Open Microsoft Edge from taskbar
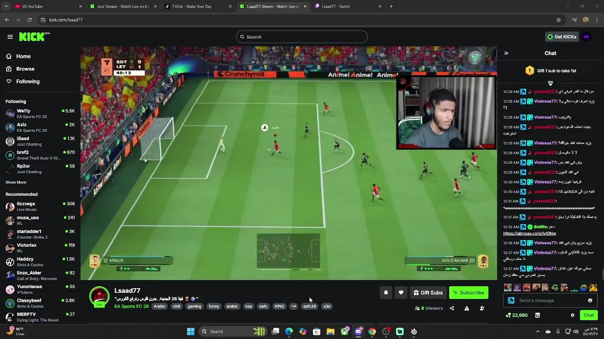 (289, 331)
